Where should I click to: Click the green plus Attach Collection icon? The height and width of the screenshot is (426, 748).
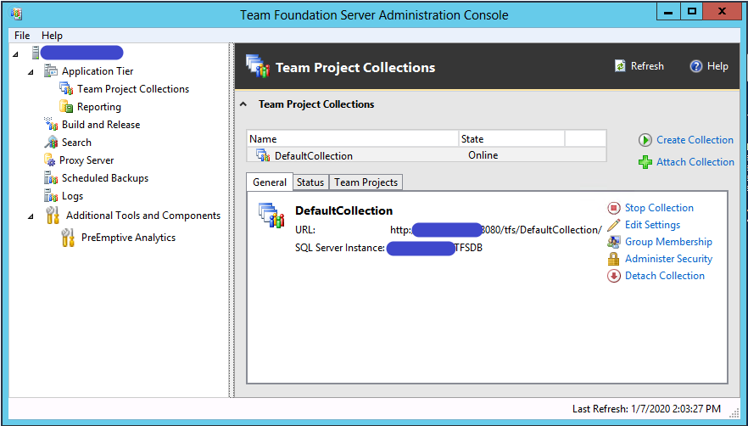coord(645,162)
